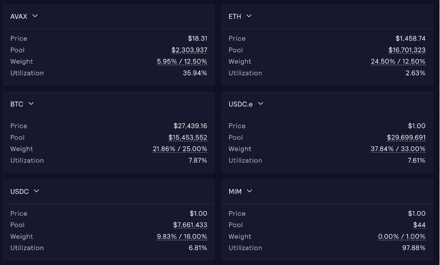This screenshot has width=440, height=265.
Task: Click MIM weight 0.00% / 1.00%
Action: [x=402, y=236]
